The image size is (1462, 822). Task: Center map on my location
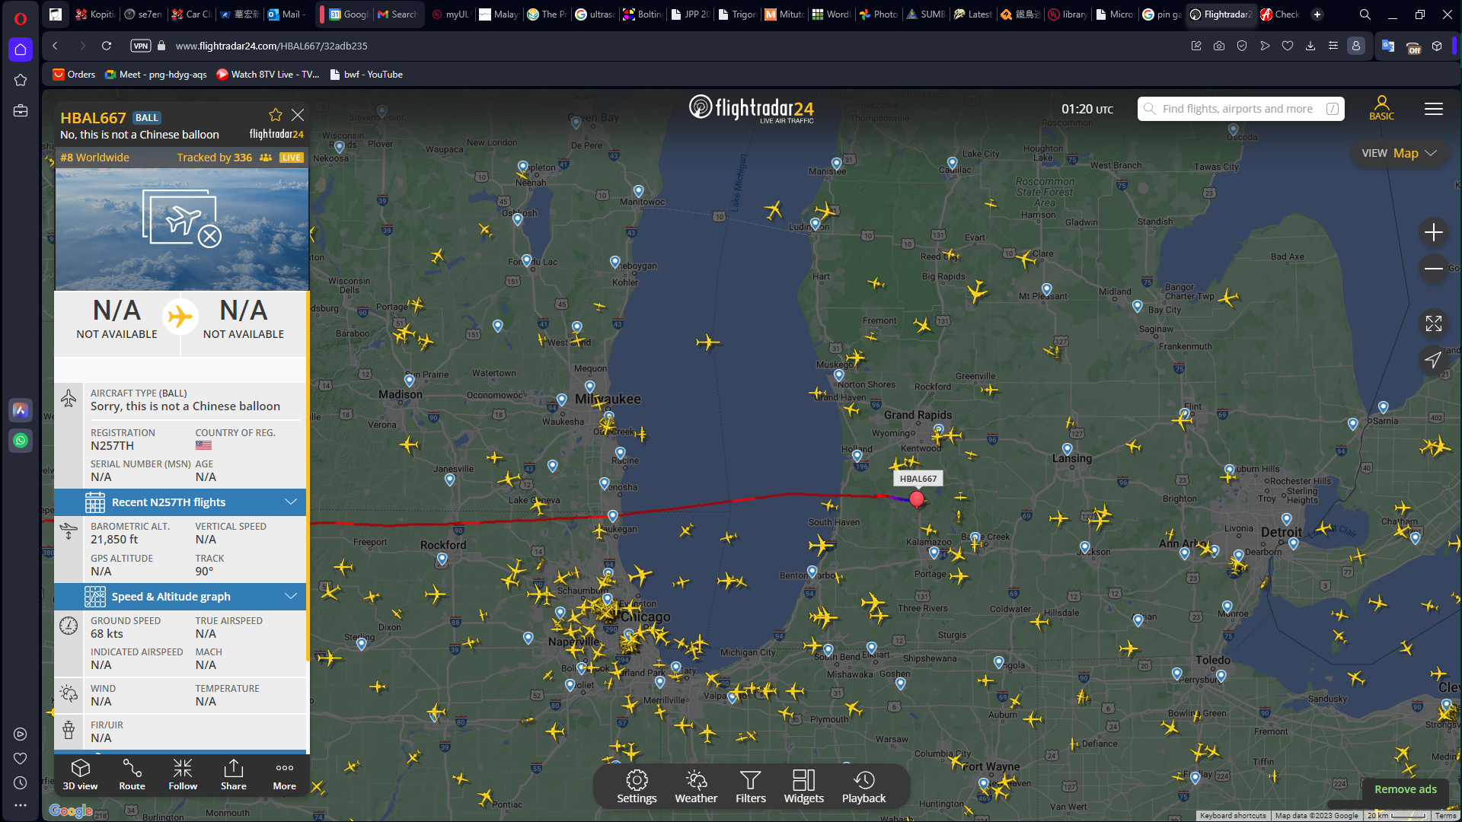click(1434, 360)
